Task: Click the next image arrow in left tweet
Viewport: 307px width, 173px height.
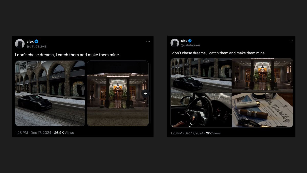Action: (145, 94)
